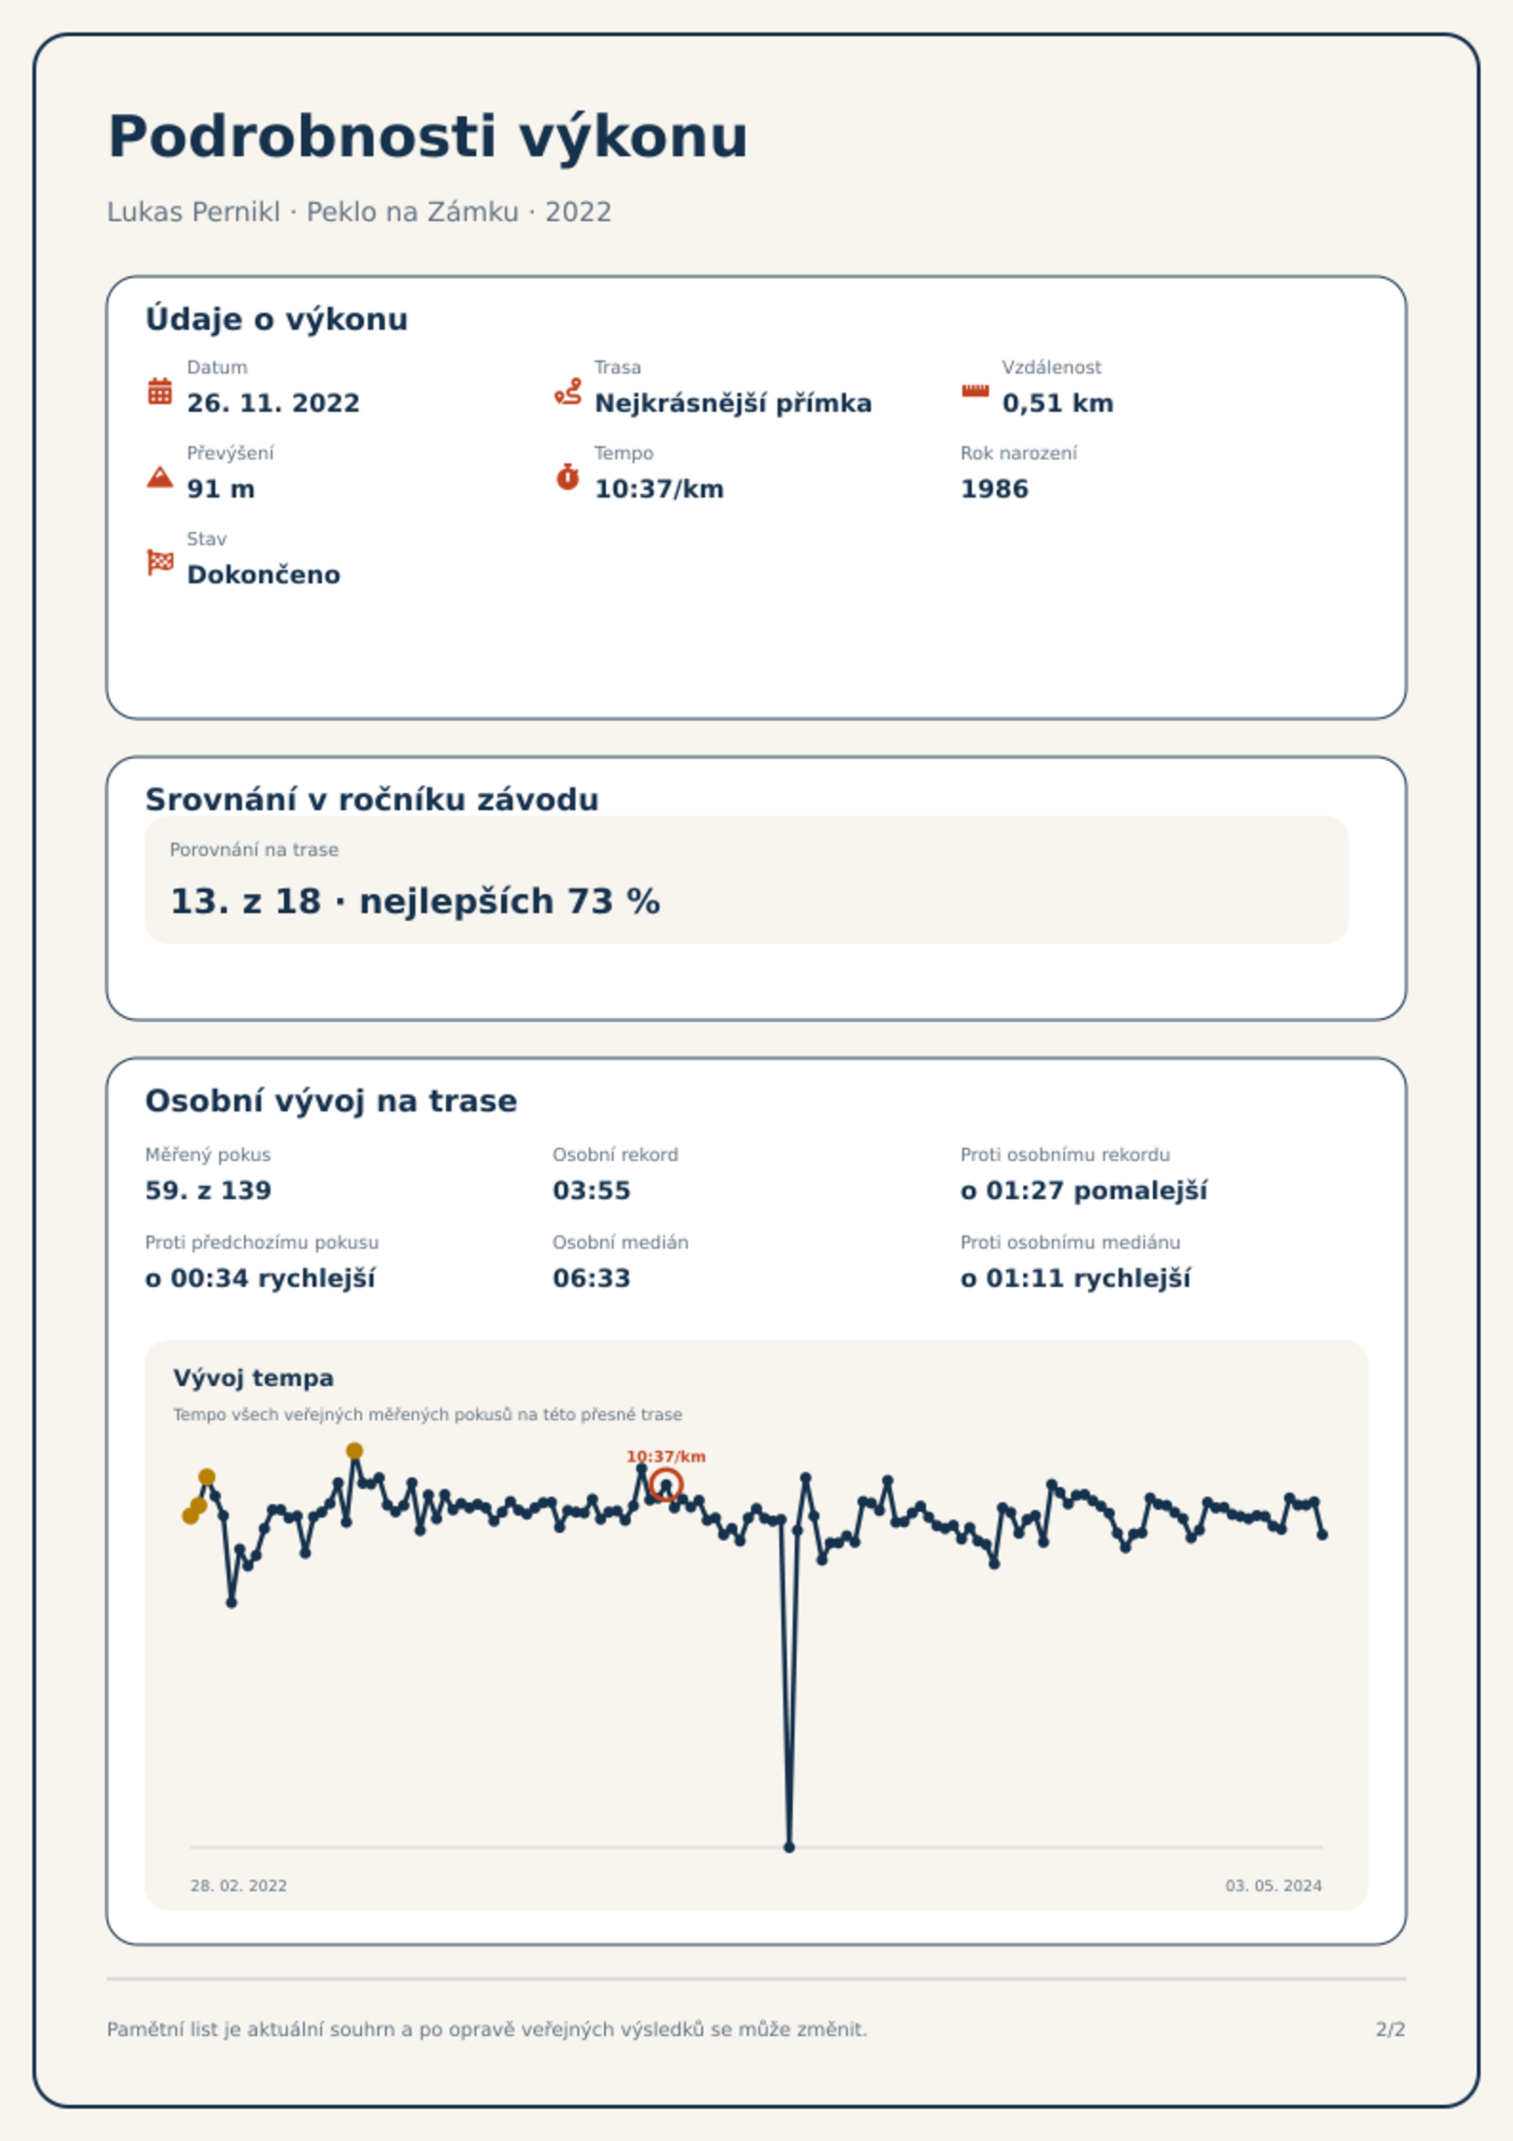Click the Nejkrásnější přímka route name
This screenshot has height=2141, width=1513.
click(733, 403)
